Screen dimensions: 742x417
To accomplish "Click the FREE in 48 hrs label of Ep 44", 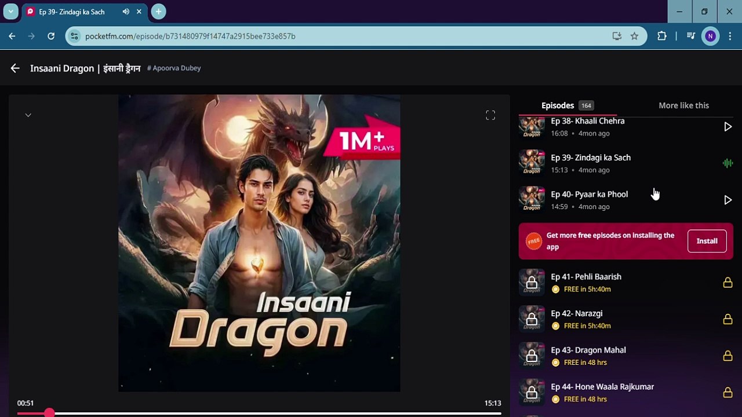I will tap(585, 399).
